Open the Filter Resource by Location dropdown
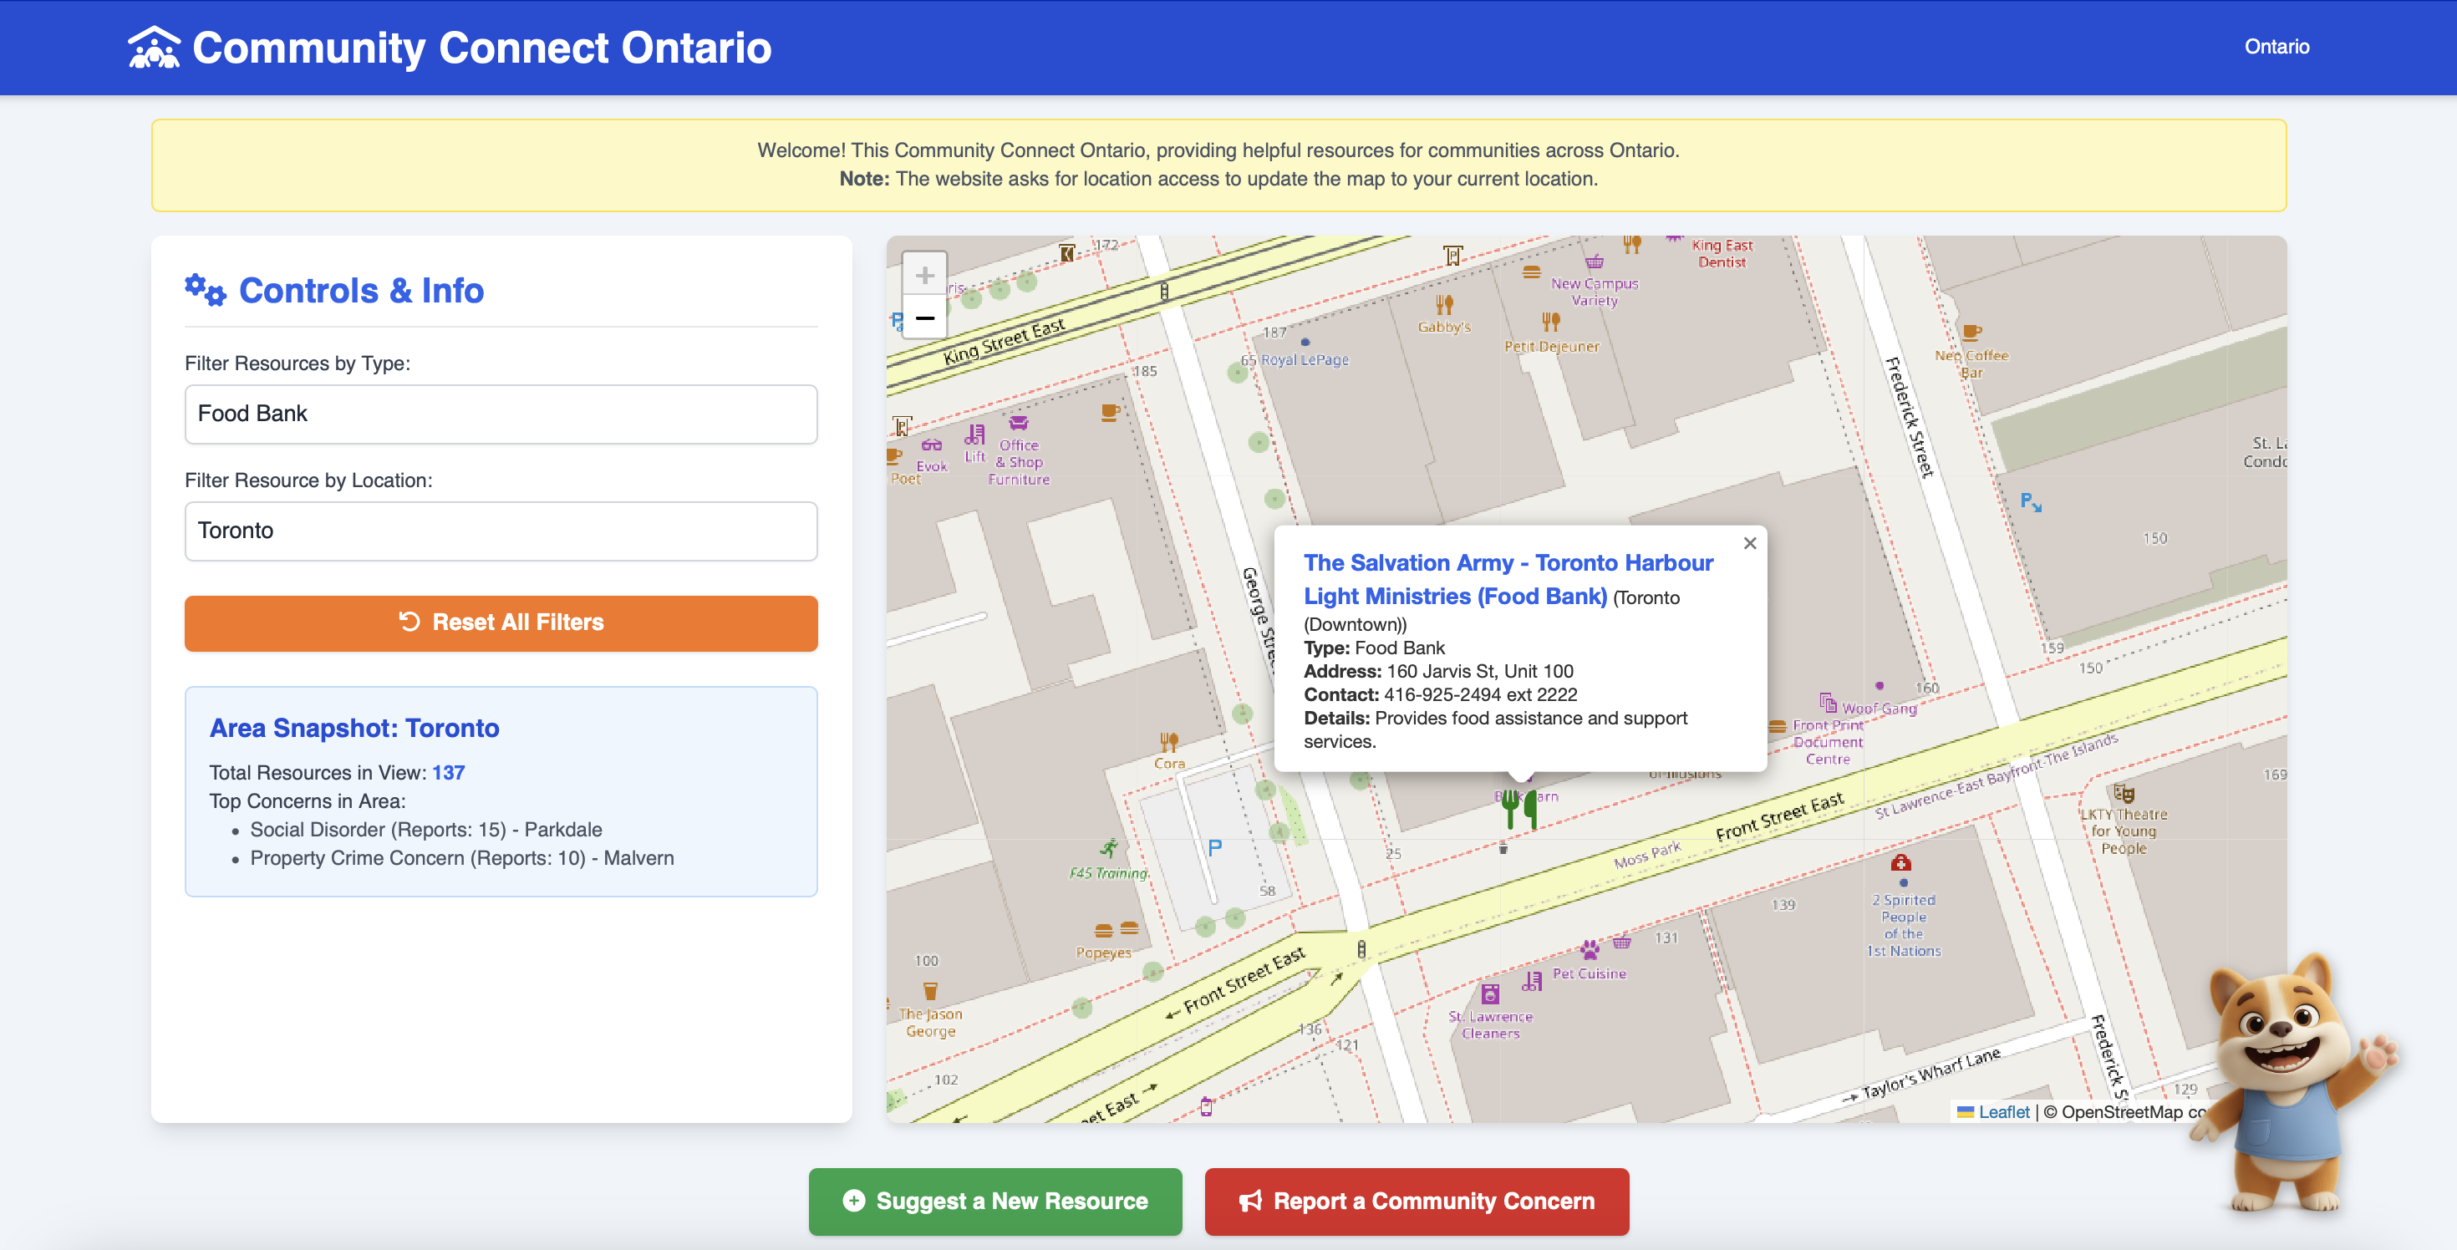 (501, 531)
